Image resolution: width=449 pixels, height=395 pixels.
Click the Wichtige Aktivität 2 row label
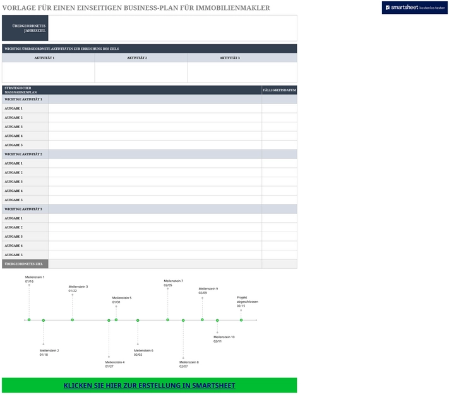pos(25,154)
